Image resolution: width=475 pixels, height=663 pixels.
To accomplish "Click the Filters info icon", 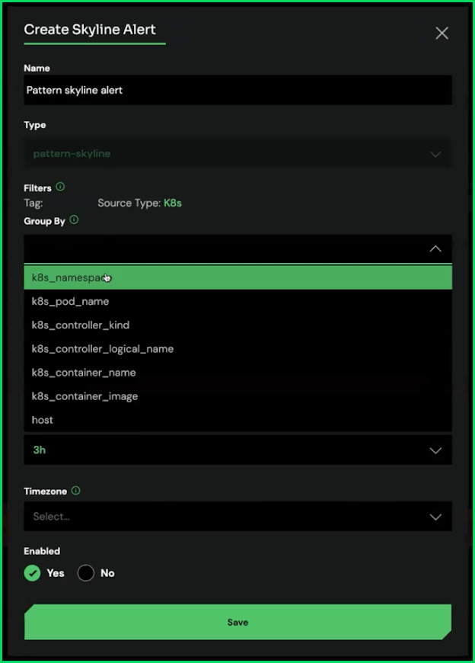I will [60, 187].
